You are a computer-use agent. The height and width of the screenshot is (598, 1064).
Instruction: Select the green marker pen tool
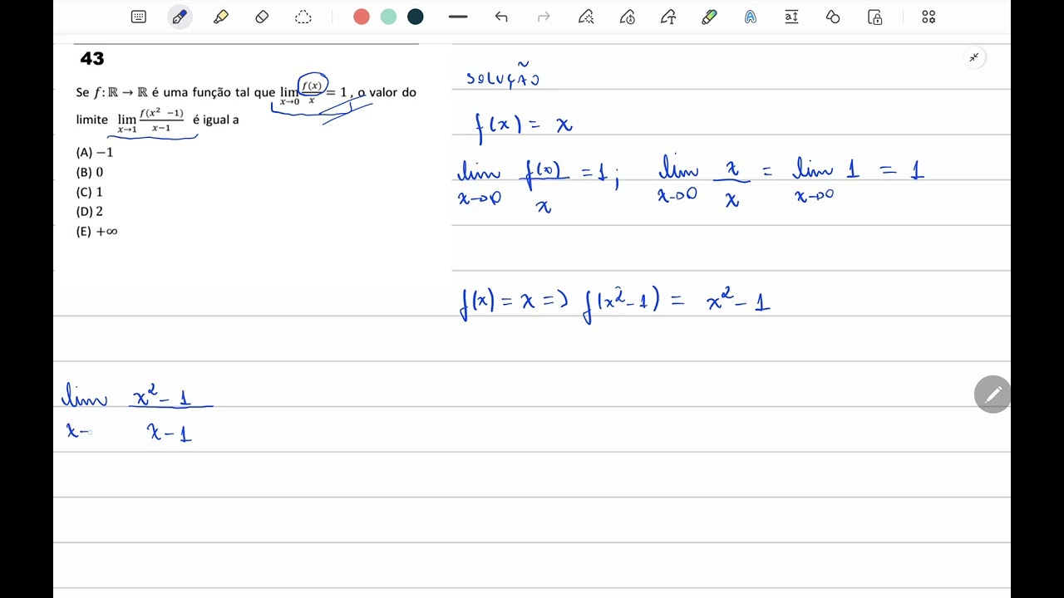pyautogui.click(x=709, y=17)
